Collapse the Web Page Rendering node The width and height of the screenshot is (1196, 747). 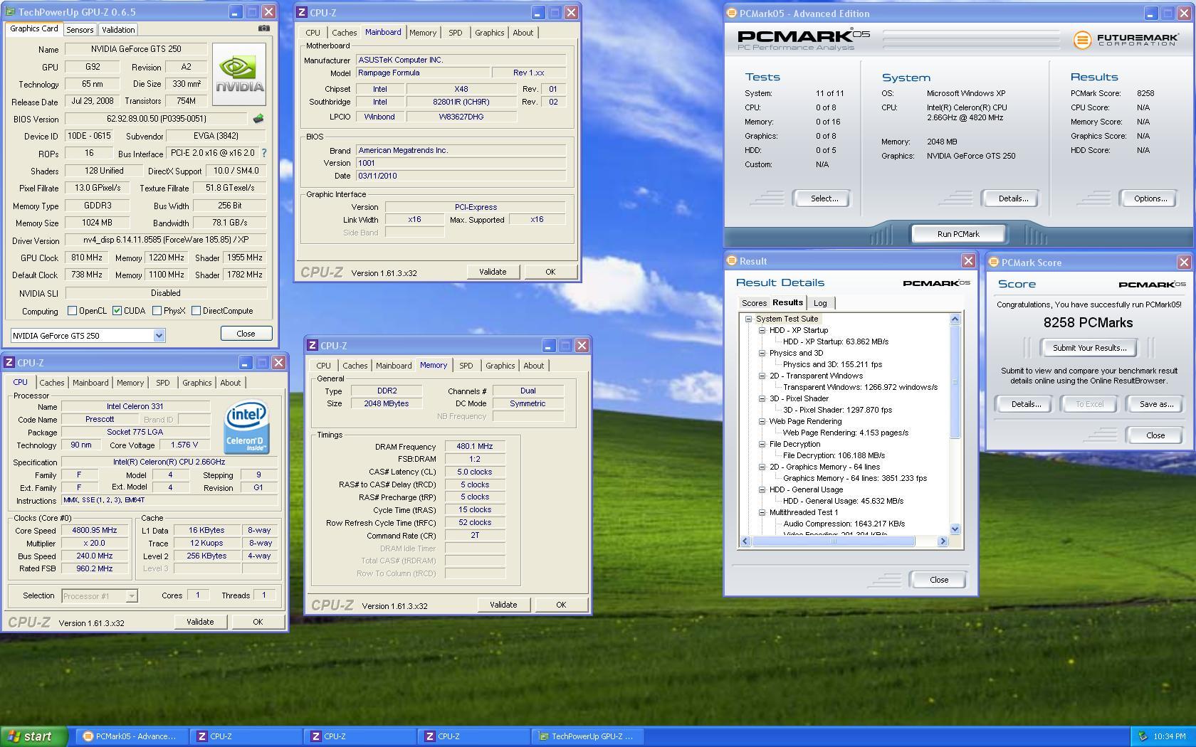(762, 421)
